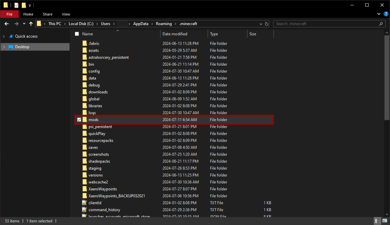Click the Back navigation arrow
This screenshot has width=390, height=225.
point(6,24)
